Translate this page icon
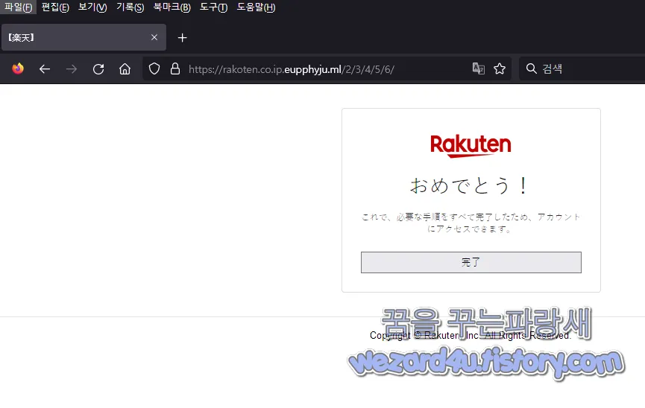The width and height of the screenshot is (645, 408). pyautogui.click(x=479, y=68)
